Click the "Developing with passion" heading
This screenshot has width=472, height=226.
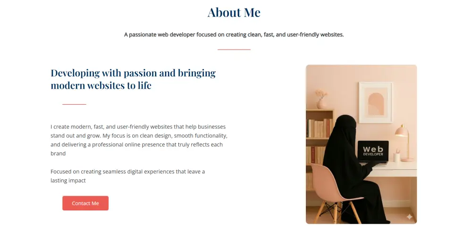tap(133, 79)
